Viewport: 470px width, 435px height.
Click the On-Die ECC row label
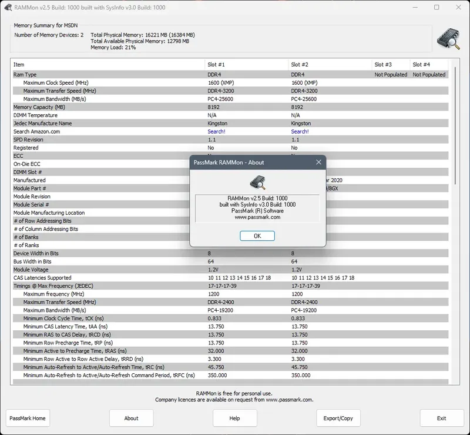point(26,164)
